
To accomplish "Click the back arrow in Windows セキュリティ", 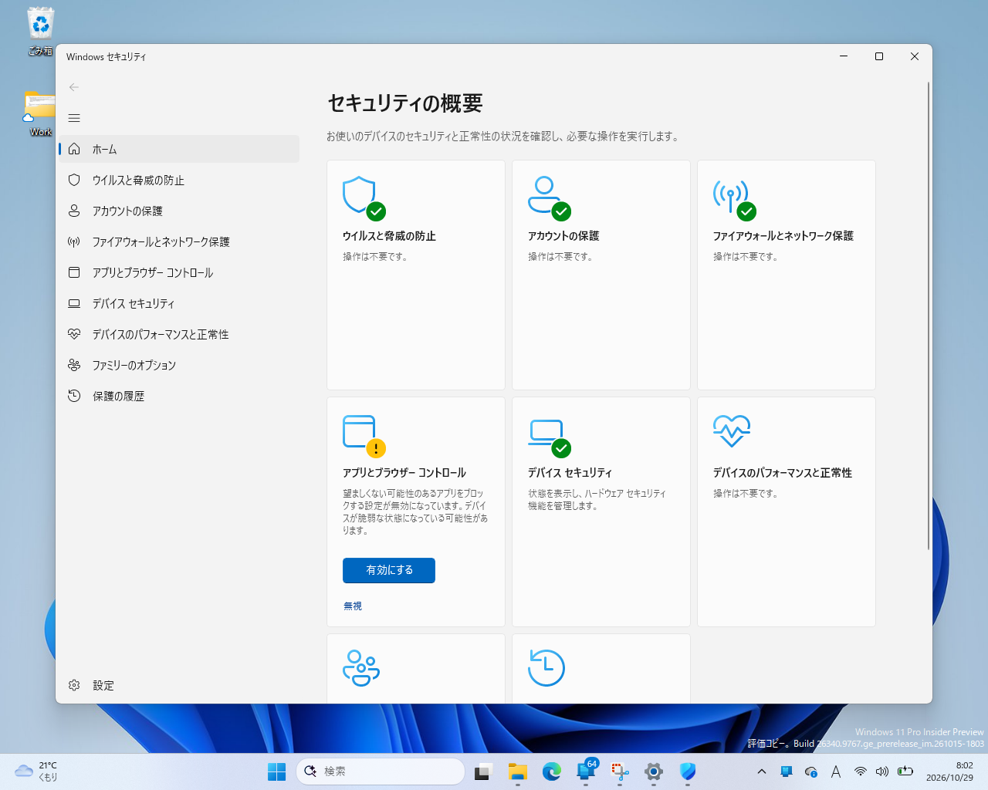I will point(74,87).
